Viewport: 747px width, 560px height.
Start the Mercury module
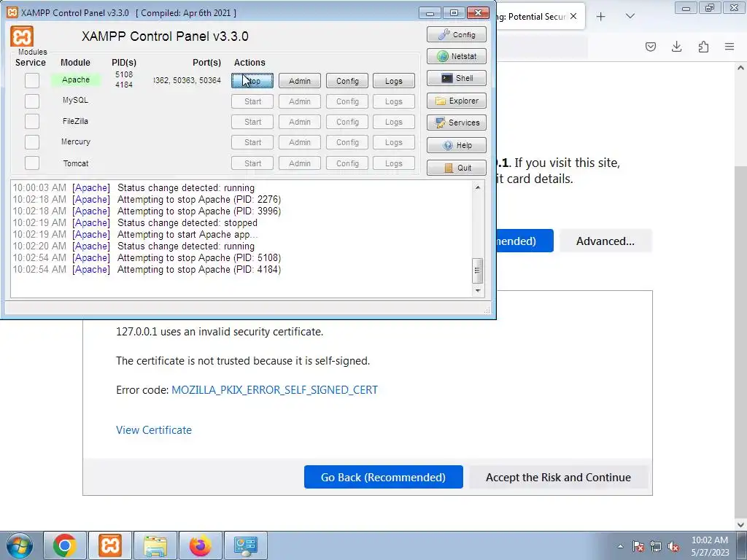click(x=252, y=142)
